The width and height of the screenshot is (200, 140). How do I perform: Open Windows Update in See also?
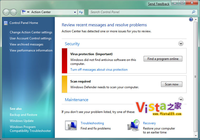pyautogui.click(x=22, y=121)
